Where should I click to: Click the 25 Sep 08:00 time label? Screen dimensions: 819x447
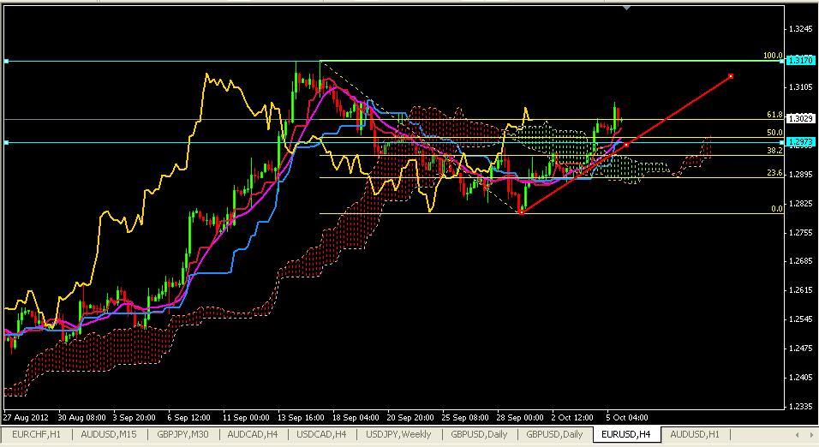[x=465, y=418]
